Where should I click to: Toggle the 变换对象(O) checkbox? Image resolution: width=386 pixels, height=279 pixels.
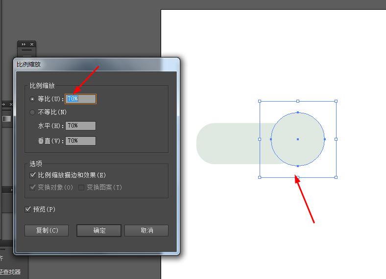pos(32,188)
